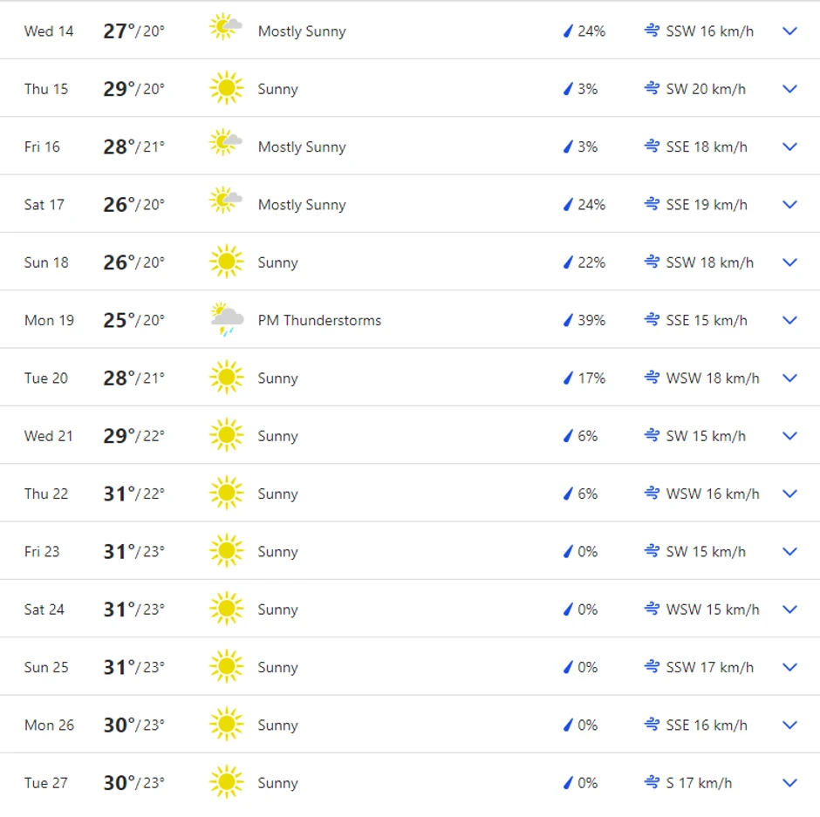
Task: Expand the Sat 17 forecast chevron
Action: tap(790, 204)
